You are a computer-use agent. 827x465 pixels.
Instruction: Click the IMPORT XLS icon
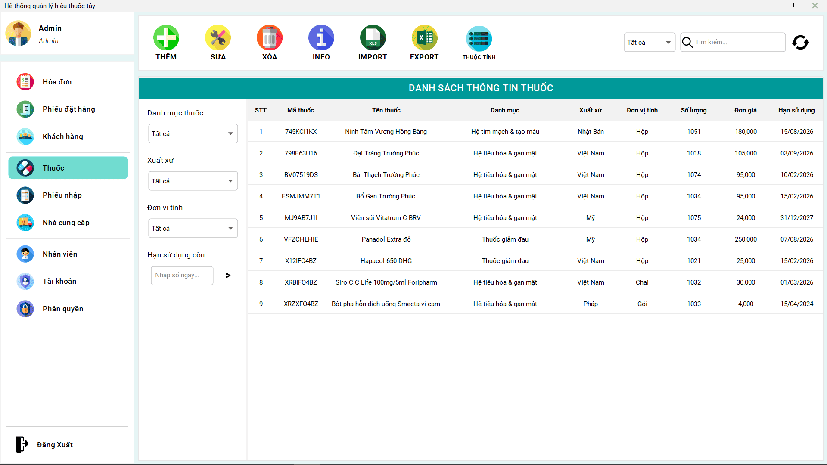click(373, 38)
